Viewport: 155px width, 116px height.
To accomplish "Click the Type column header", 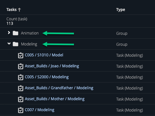I will click(x=121, y=10).
